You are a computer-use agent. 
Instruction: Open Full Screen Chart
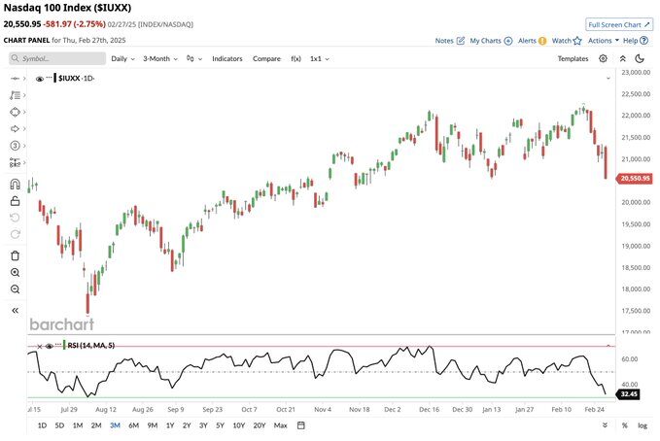pos(619,24)
